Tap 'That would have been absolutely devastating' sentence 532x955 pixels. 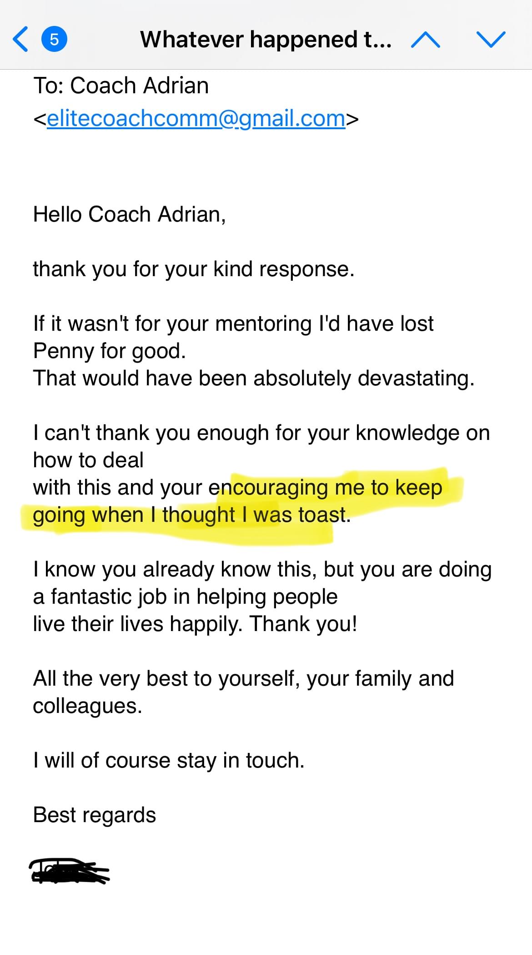254,378
